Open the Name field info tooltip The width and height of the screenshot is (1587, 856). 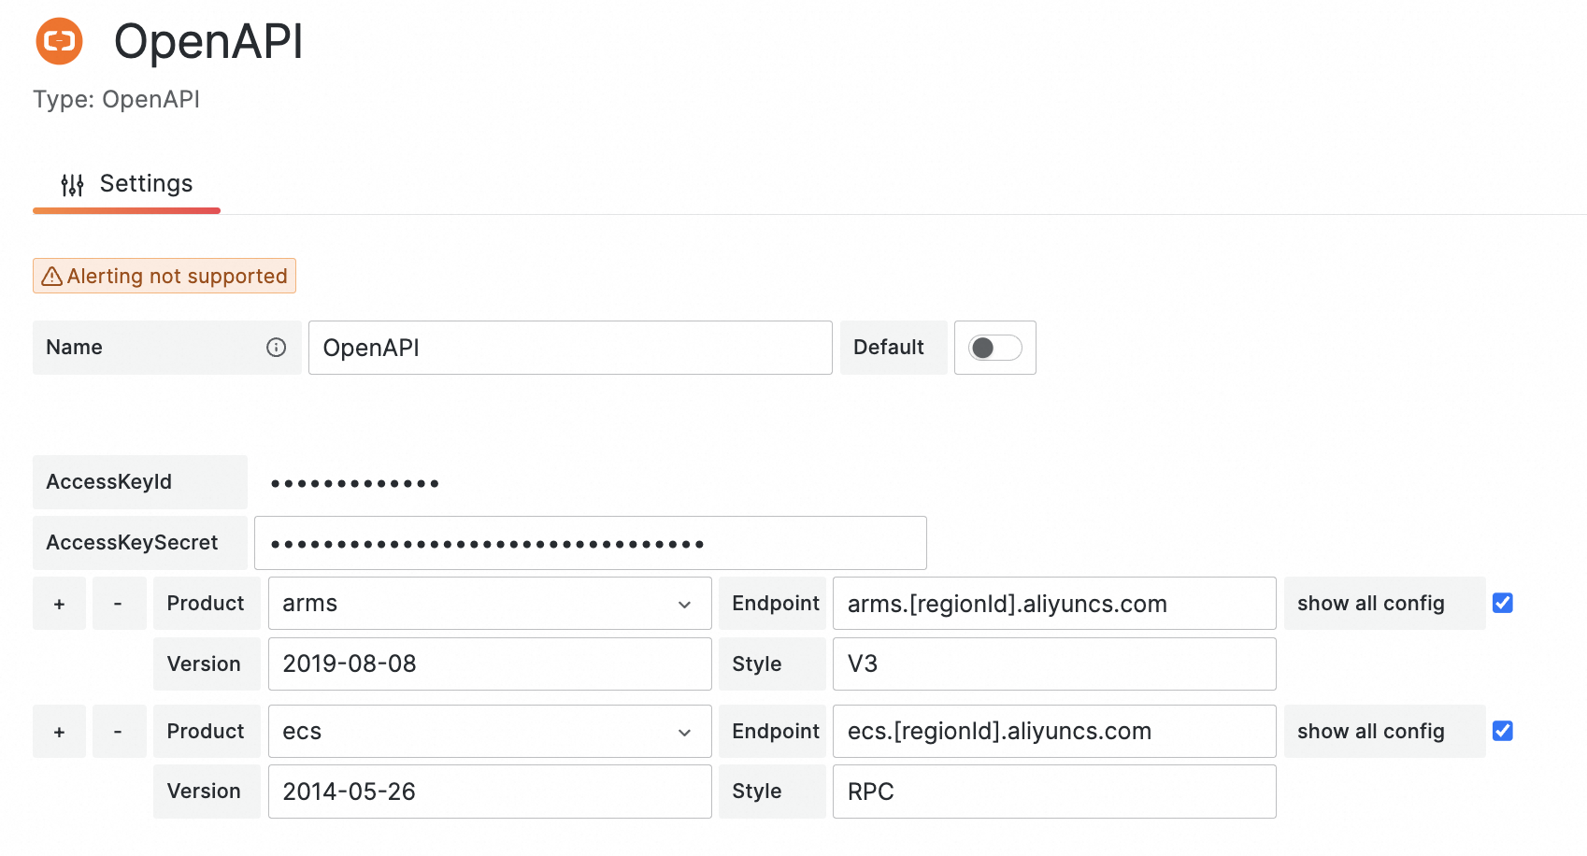[276, 347]
